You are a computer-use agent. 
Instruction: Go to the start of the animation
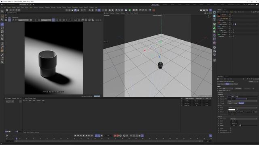[75, 136]
